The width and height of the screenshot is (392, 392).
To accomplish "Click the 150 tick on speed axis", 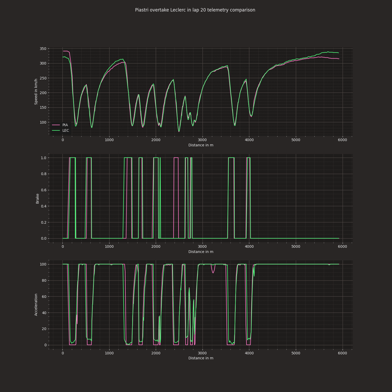I will coord(43,107).
